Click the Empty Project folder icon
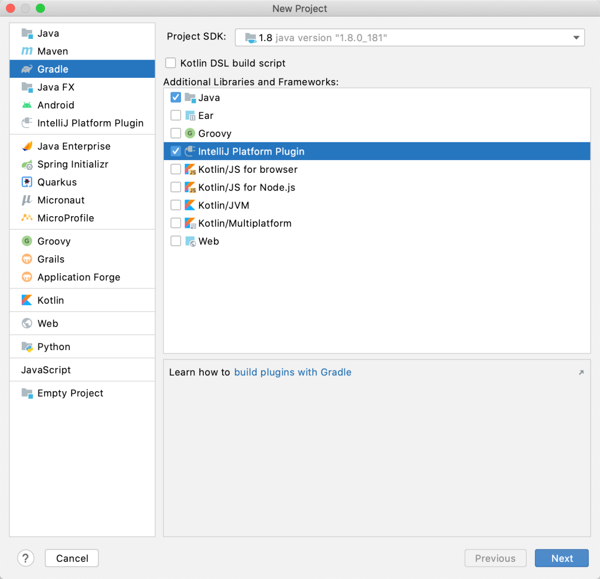 (27, 393)
